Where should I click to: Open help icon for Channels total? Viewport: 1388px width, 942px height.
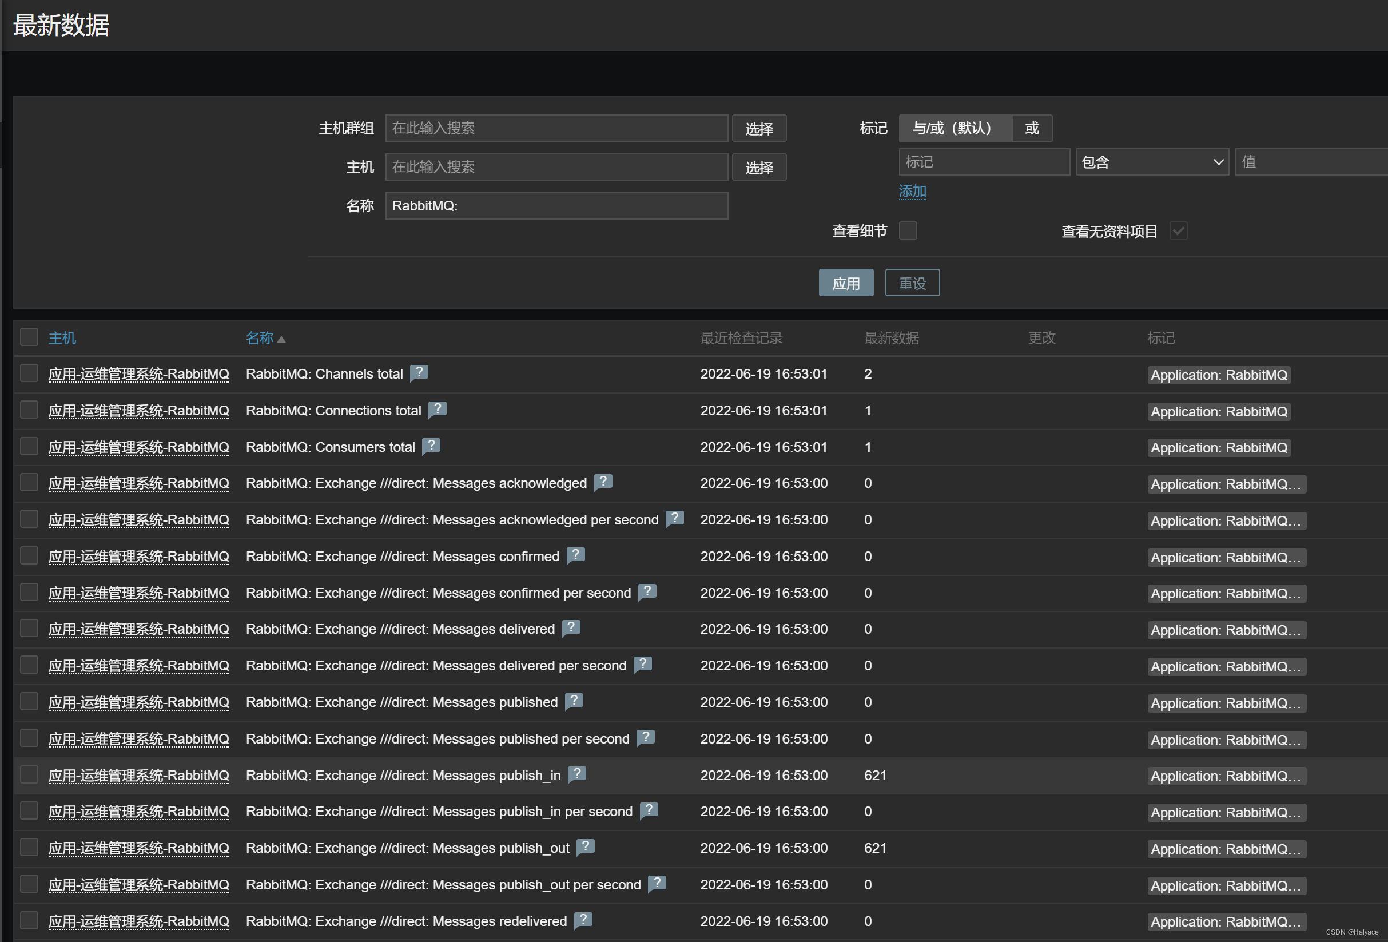point(419,373)
